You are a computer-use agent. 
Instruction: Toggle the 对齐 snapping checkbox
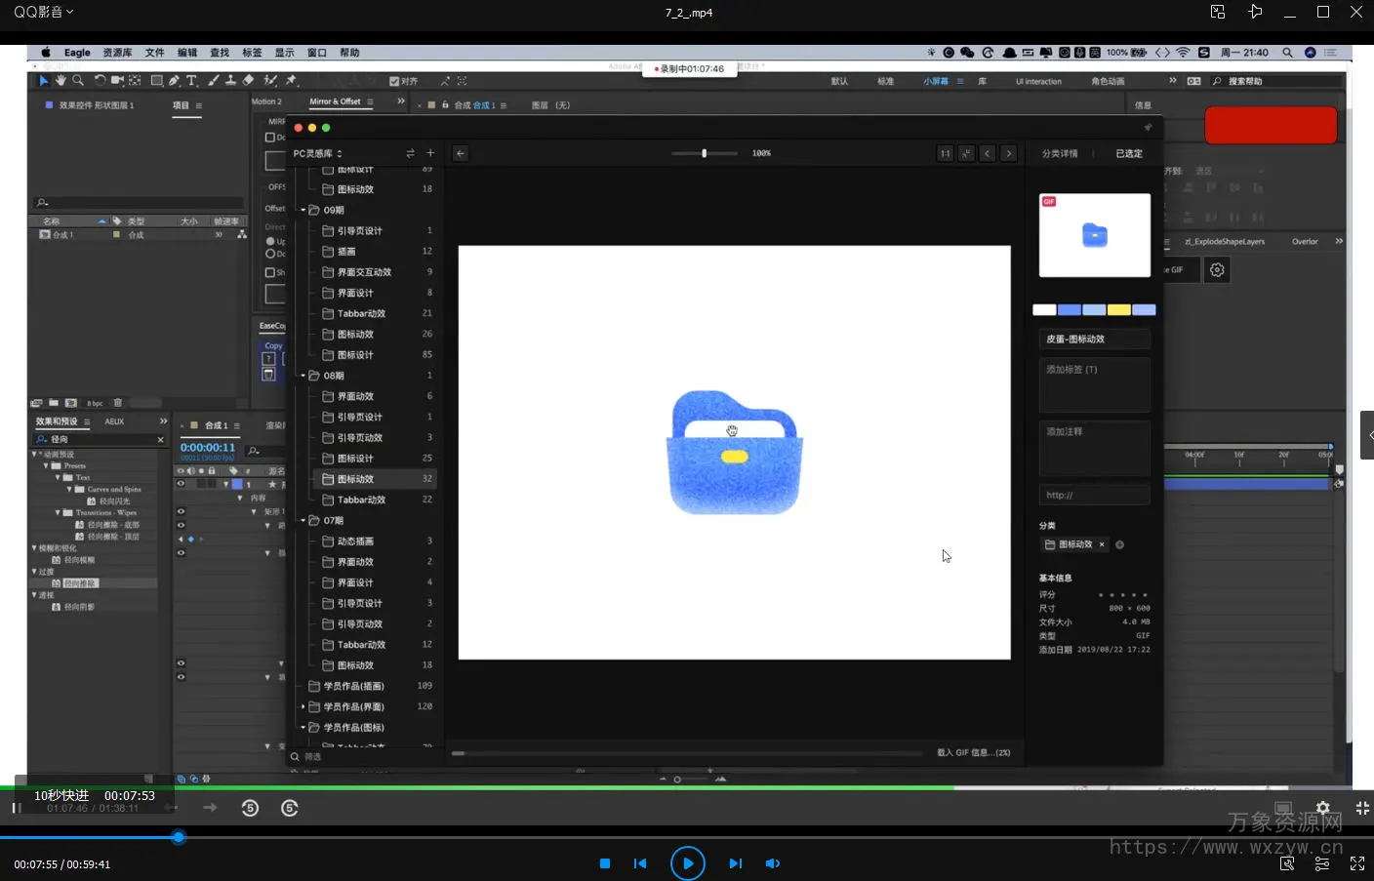tap(394, 81)
